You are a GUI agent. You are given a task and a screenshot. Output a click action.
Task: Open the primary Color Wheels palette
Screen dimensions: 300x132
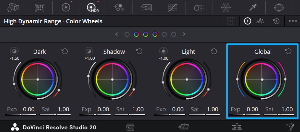click(x=66, y=7)
